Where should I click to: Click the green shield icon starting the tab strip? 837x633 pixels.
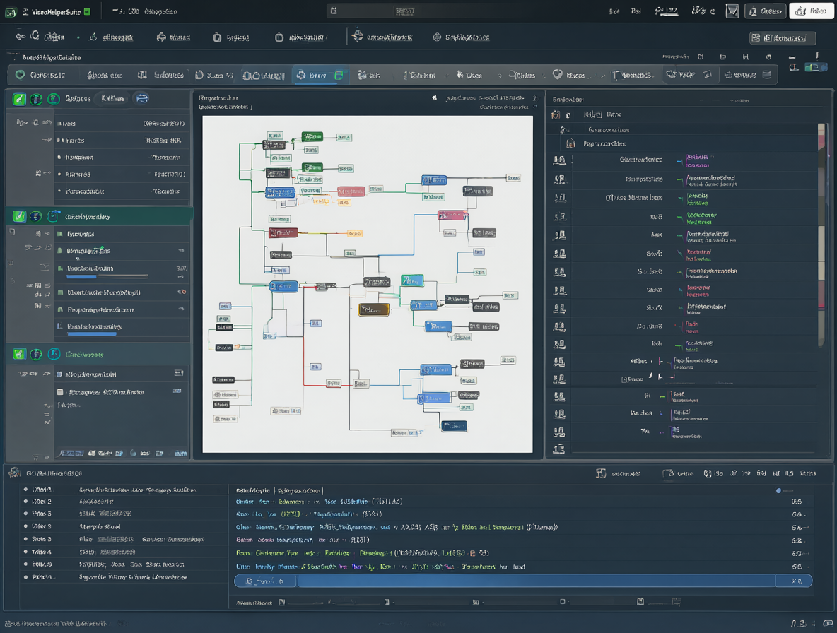[21, 75]
